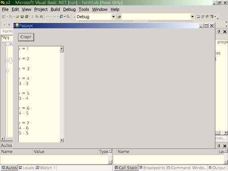This screenshot has height=171, width=228.
Task: Click the New Project toolbar icon
Action: click(x=4, y=16)
